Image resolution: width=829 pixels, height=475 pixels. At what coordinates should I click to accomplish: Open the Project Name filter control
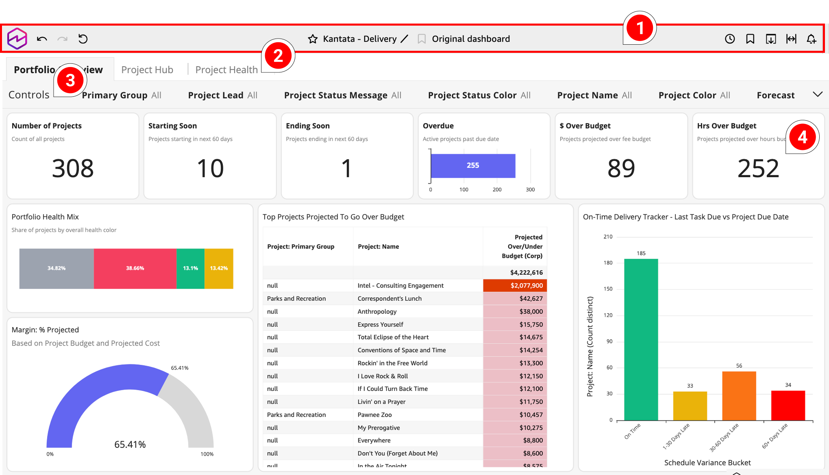click(594, 95)
